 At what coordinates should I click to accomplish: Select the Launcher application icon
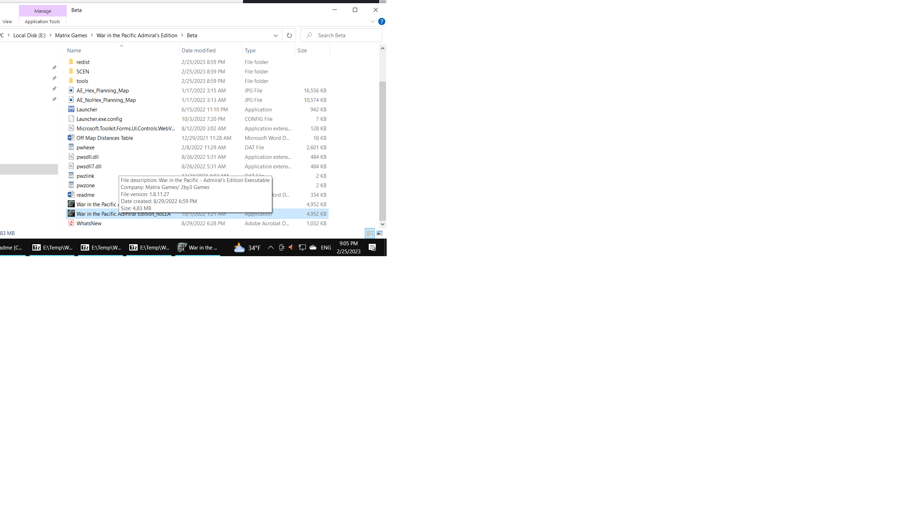point(71,109)
